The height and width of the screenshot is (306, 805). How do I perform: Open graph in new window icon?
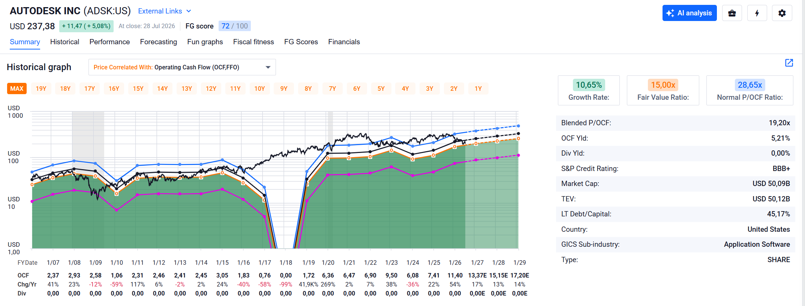tap(789, 63)
